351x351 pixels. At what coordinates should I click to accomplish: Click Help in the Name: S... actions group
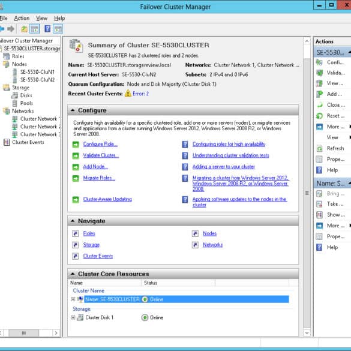[333, 247]
